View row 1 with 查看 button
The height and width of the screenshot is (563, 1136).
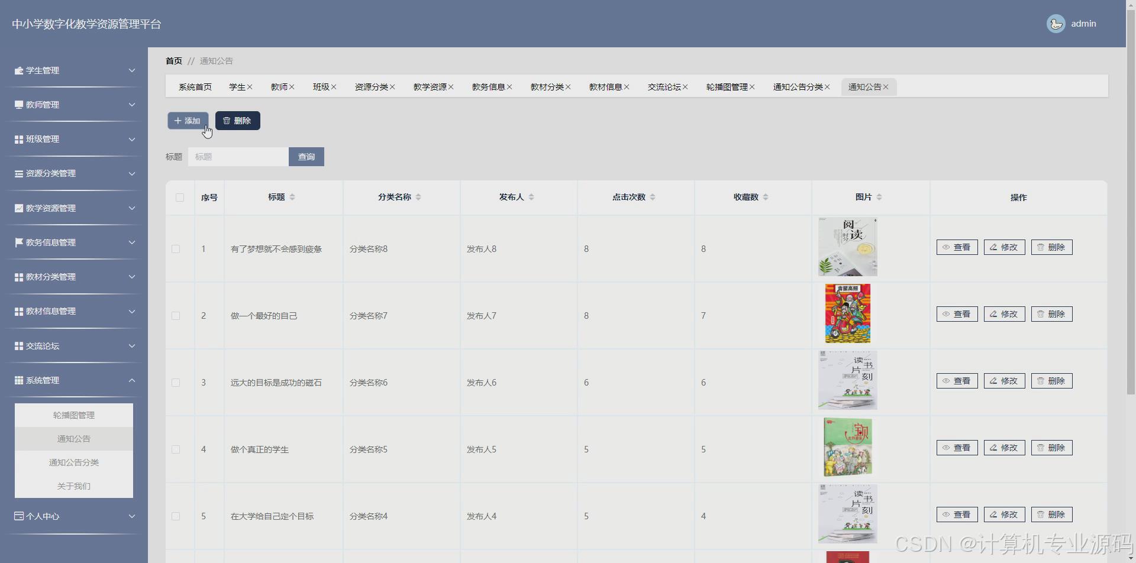(957, 247)
